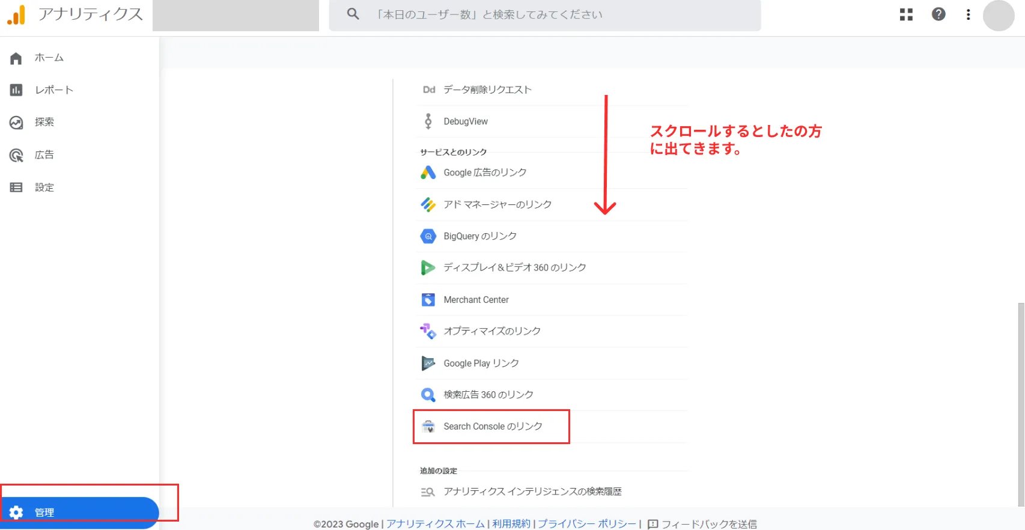
Task: Click the Dd データ削除リクエスト icon
Action: 428,90
